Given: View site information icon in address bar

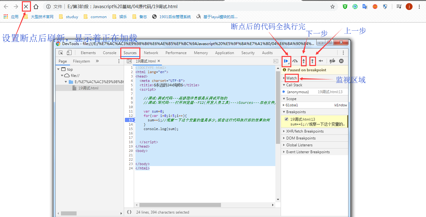Looking at the screenshot, I should point(48,7).
